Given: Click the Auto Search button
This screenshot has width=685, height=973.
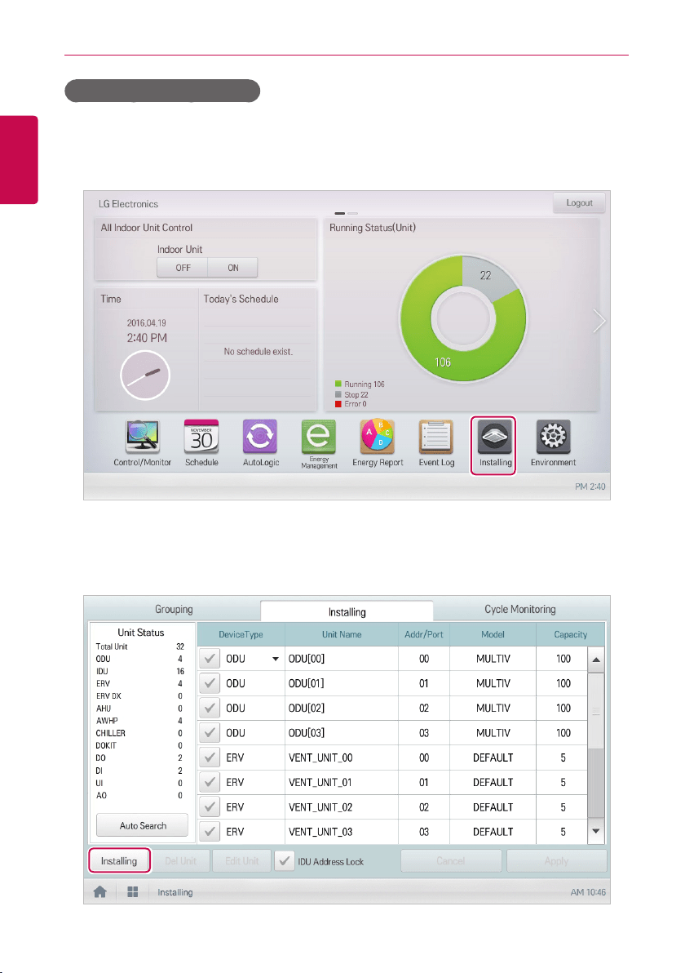Looking at the screenshot, I should point(143,825).
